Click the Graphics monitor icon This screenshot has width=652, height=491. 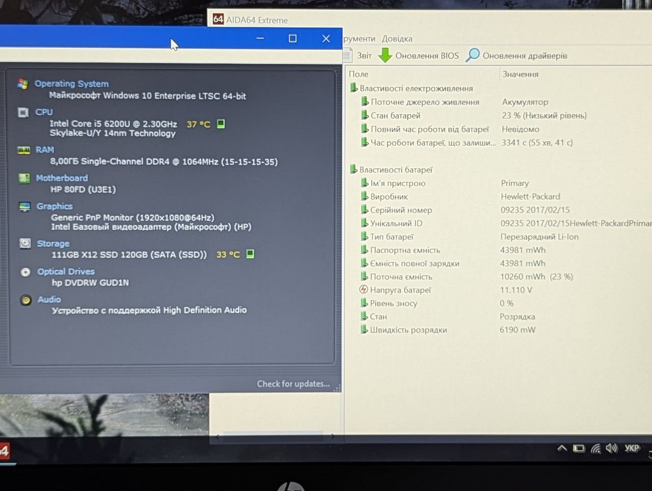pos(24,206)
